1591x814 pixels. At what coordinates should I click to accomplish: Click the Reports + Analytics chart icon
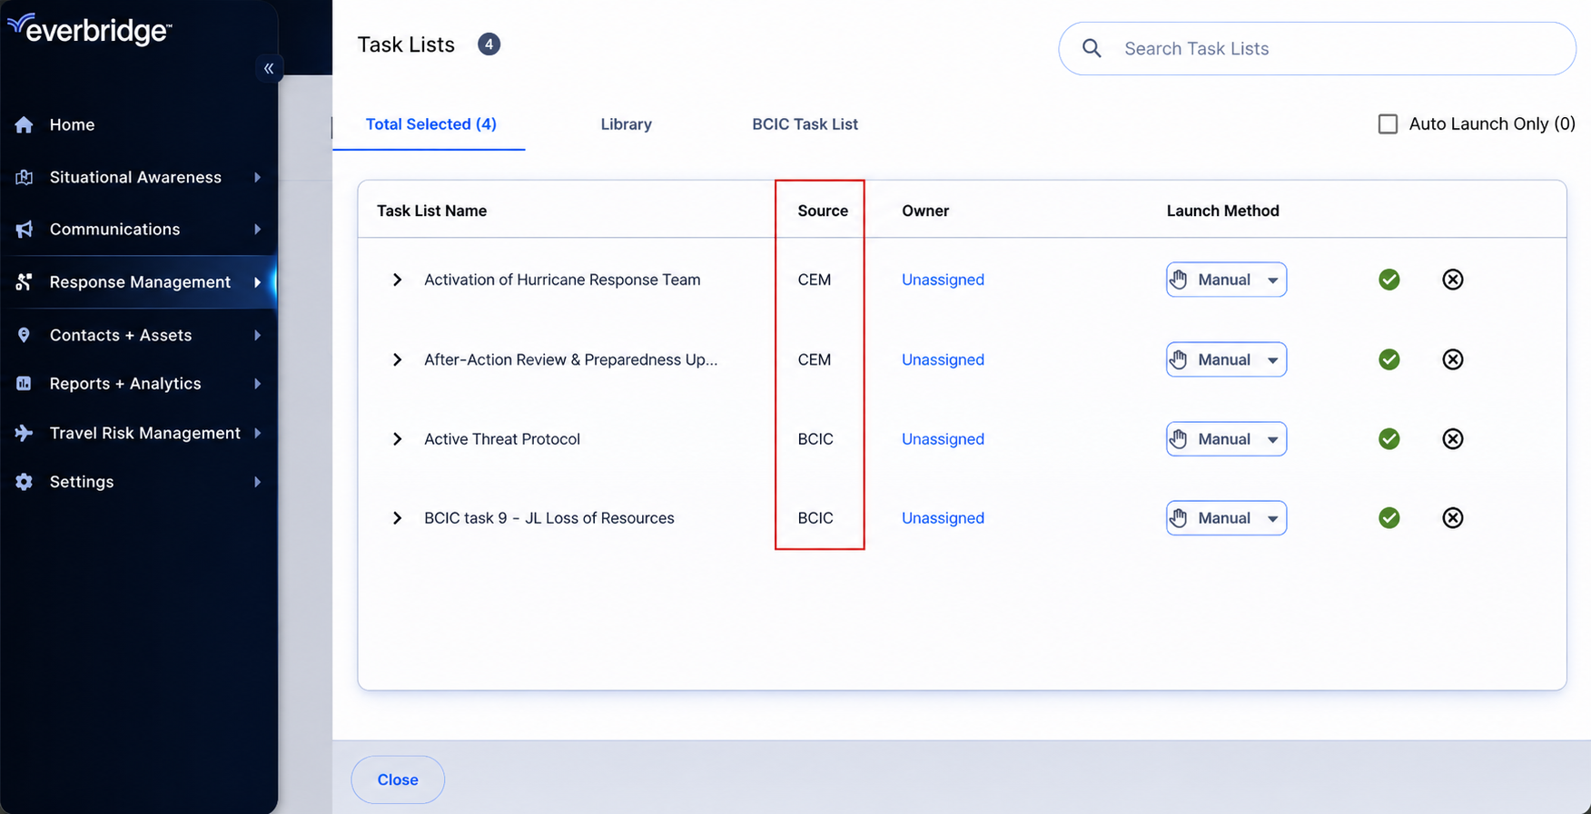tap(25, 384)
